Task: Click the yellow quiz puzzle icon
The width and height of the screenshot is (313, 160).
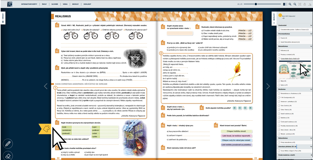Action: pyautogui.click(x=280, y=15)
